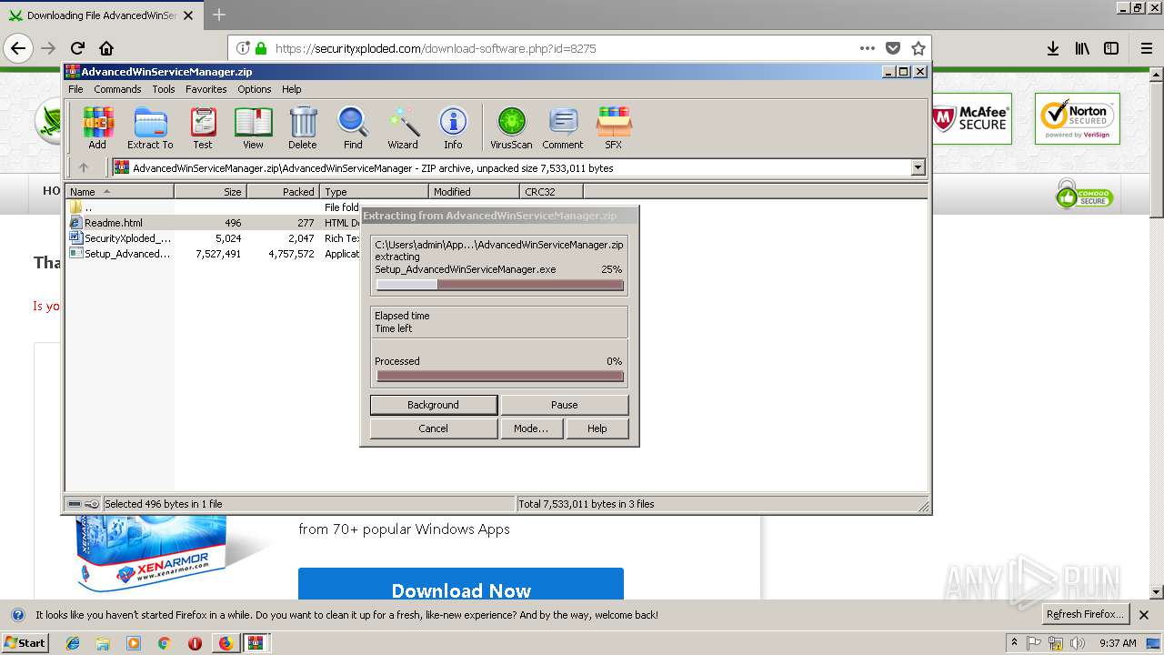Open Internet Explorer from the taskbar

pyautogui.click(x=73, y=643)
